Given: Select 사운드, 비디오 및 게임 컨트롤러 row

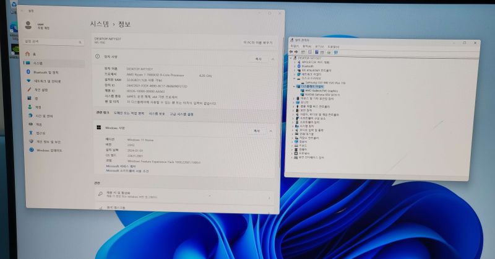Looking at the screenshot, I should 319,115.
